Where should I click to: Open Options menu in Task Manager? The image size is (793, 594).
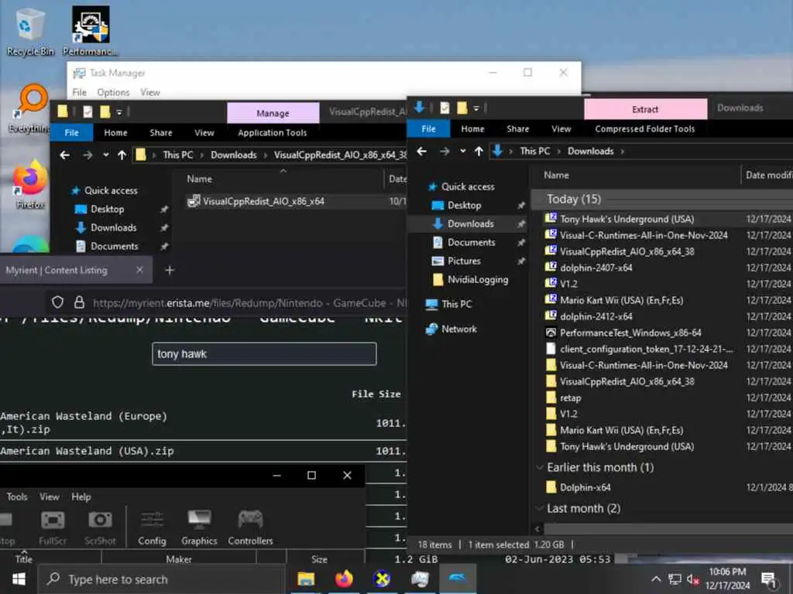tap(113, 93)
